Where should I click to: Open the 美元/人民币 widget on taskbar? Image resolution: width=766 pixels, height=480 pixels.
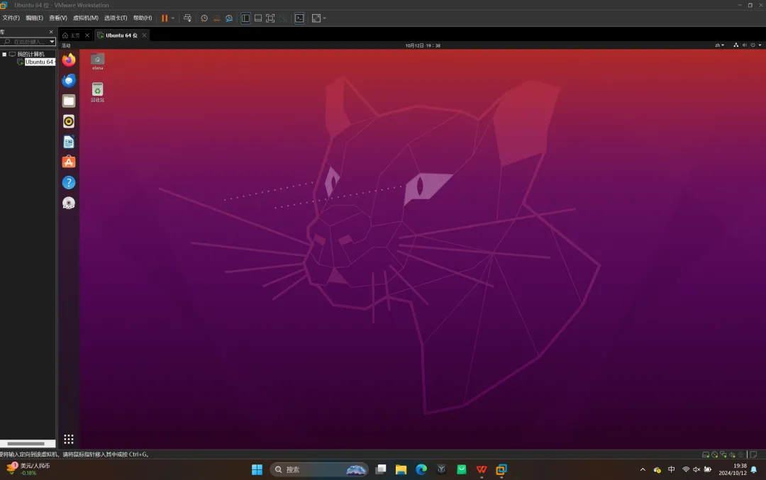pos(28,469)
